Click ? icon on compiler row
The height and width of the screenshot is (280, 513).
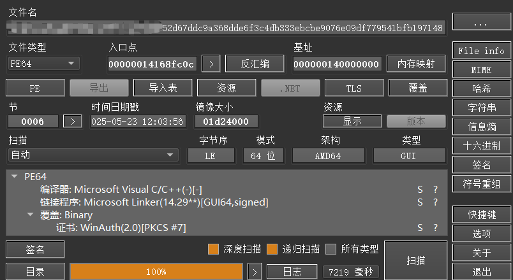[435, 189]
